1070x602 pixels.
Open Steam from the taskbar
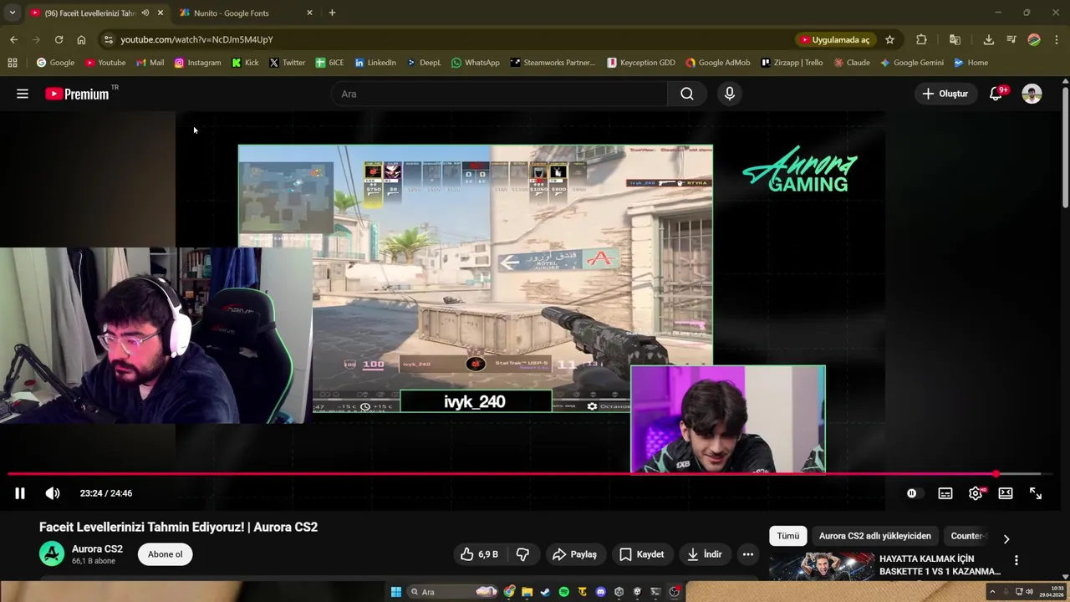(x=545, y=592)
